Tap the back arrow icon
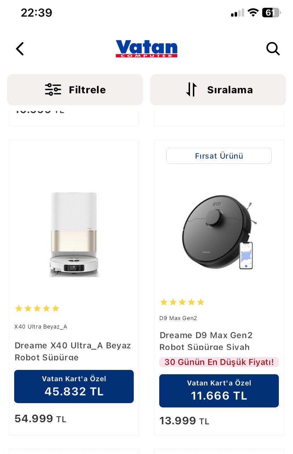Image resolution: width=293 pixels, height=454 pixels. coord(20,49)
